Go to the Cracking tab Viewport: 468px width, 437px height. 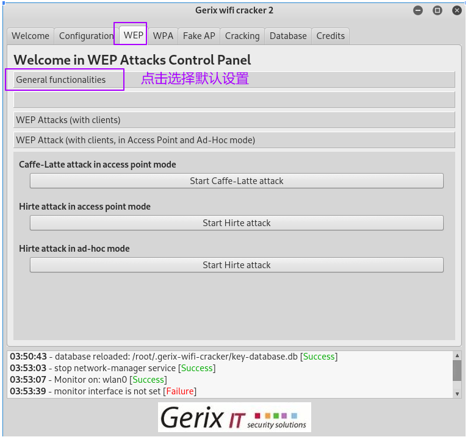point(242,36)
